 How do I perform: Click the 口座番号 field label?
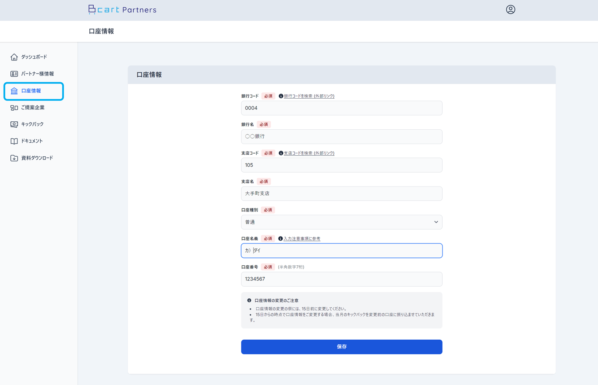pyautogui.click(x=250, y=267)
